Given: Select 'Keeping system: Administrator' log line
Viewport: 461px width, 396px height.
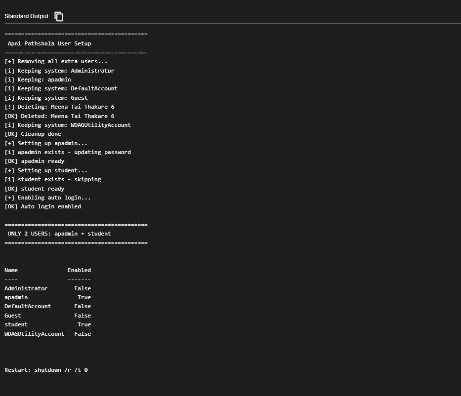Looking at the screenshot, I should click(x=59, y=71).
